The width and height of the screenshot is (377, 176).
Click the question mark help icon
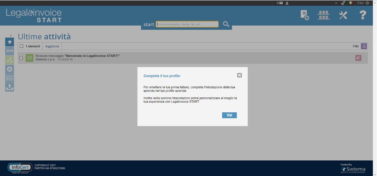[x=363, y=15]
